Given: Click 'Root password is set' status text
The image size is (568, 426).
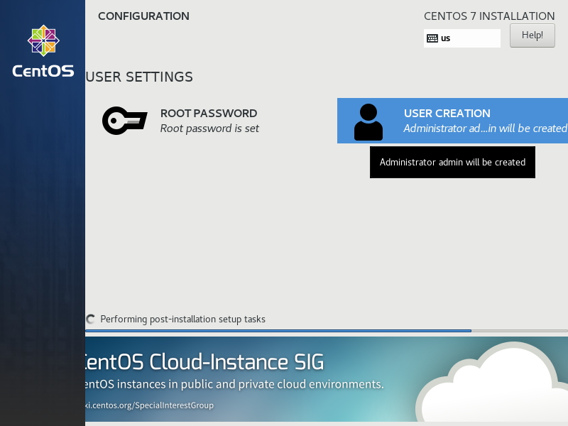Looking at the screenshot, I should [x=209, y=129].
